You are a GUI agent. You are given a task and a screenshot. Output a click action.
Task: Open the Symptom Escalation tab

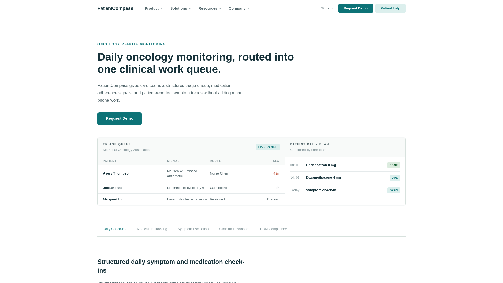coord(193,229)
